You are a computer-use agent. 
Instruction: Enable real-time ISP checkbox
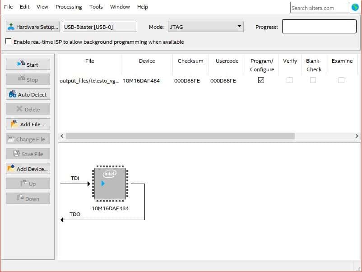[9, 41]
